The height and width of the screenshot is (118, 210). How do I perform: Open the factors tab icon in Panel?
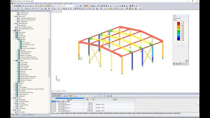(x=177, y=64)
